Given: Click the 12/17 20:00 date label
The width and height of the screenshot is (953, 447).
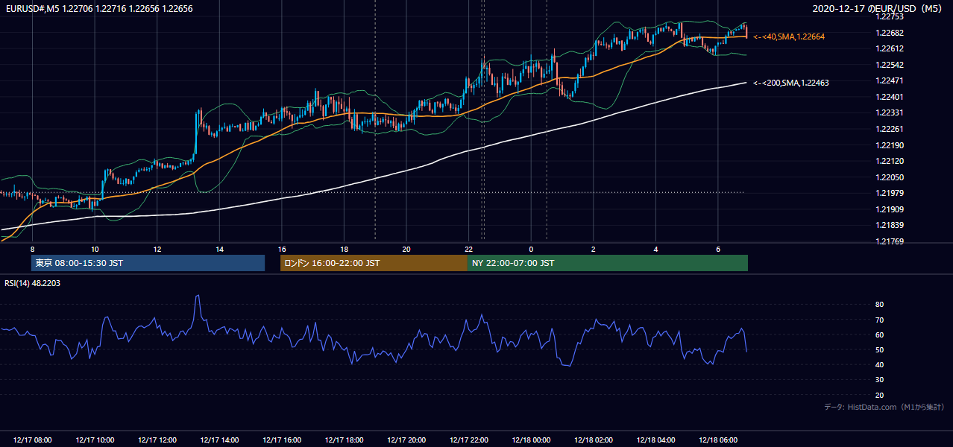Looking at the screenshot, I should point(406,440).
